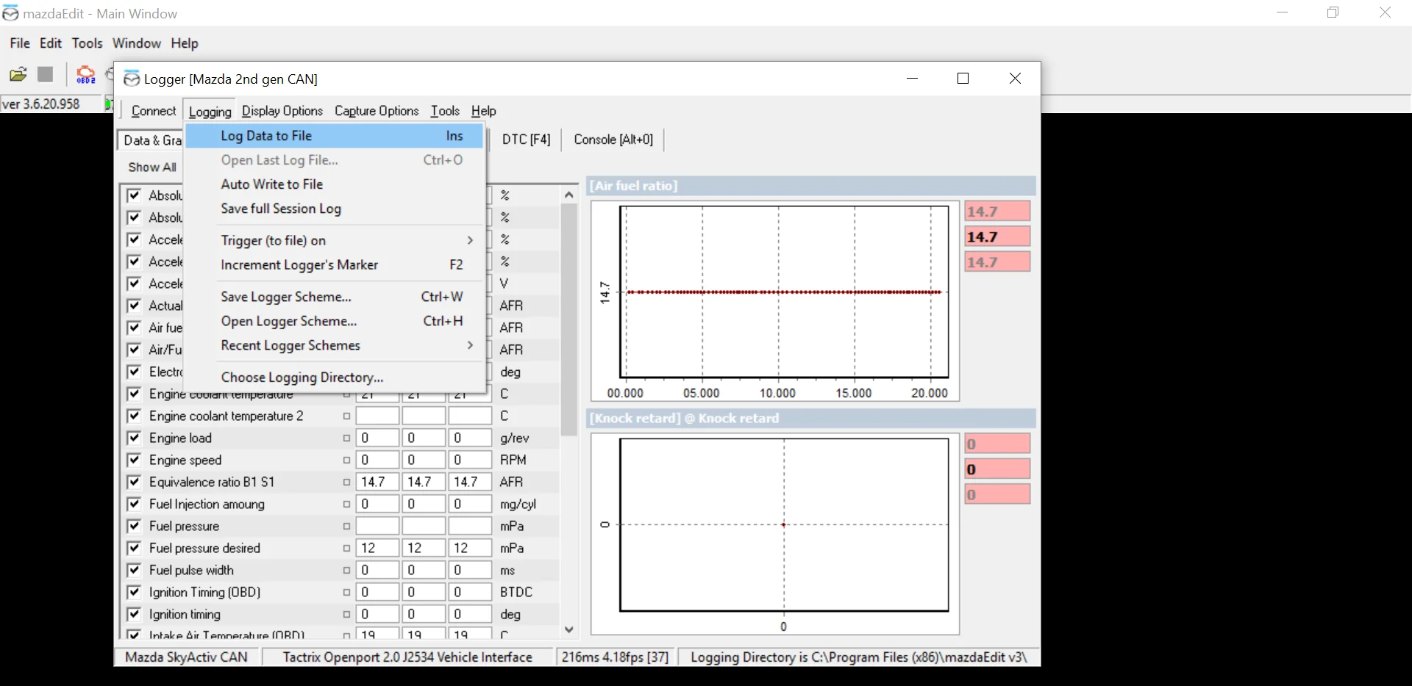Switch to the Console [Alt+0] tab
The image size is (1412, 686).
click(x=613, y=140)
